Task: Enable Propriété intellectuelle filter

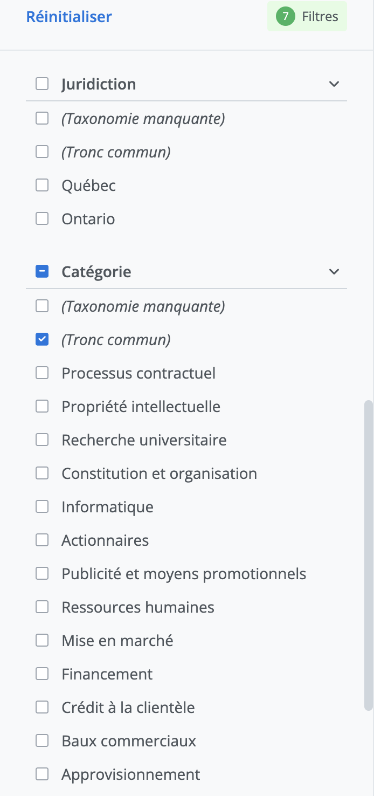Action: (x=42, y=407)
